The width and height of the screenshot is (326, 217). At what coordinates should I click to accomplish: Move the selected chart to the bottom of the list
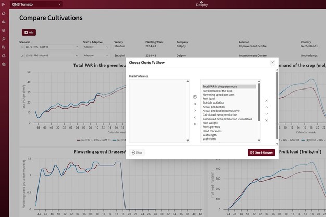click(266, 121)
